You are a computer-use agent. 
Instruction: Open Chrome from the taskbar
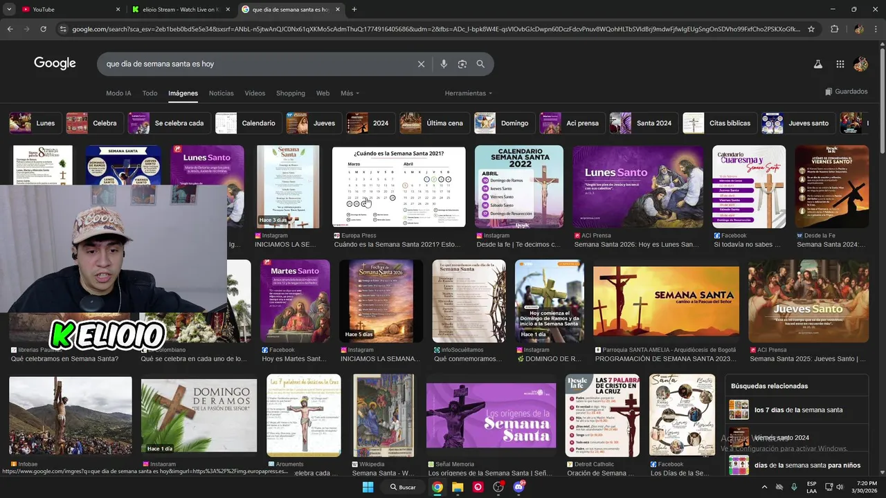(x=437, y=487)
